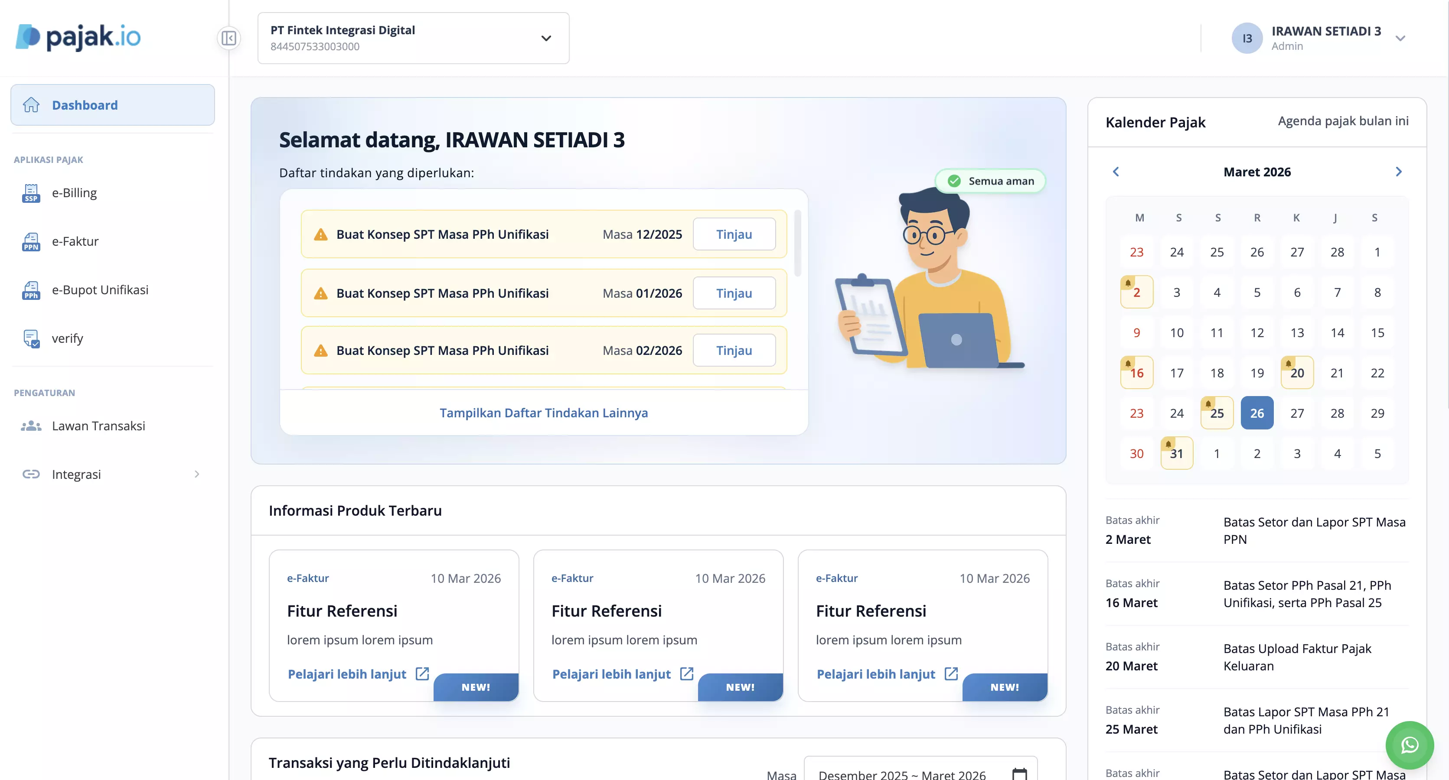The image size is (1449, 780).
Task: Open Lawan Transaksi settings
Action: coord(98,426)
